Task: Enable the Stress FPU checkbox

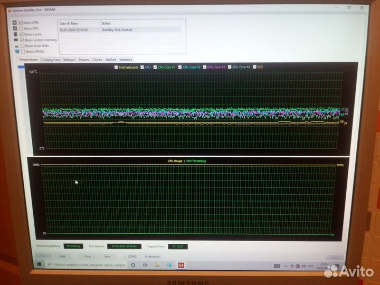Action: coord(21,28)
